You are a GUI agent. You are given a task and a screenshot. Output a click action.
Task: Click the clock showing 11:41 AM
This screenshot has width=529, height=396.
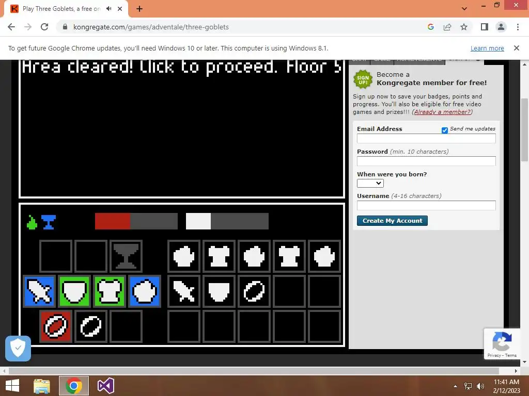(506, 382)
